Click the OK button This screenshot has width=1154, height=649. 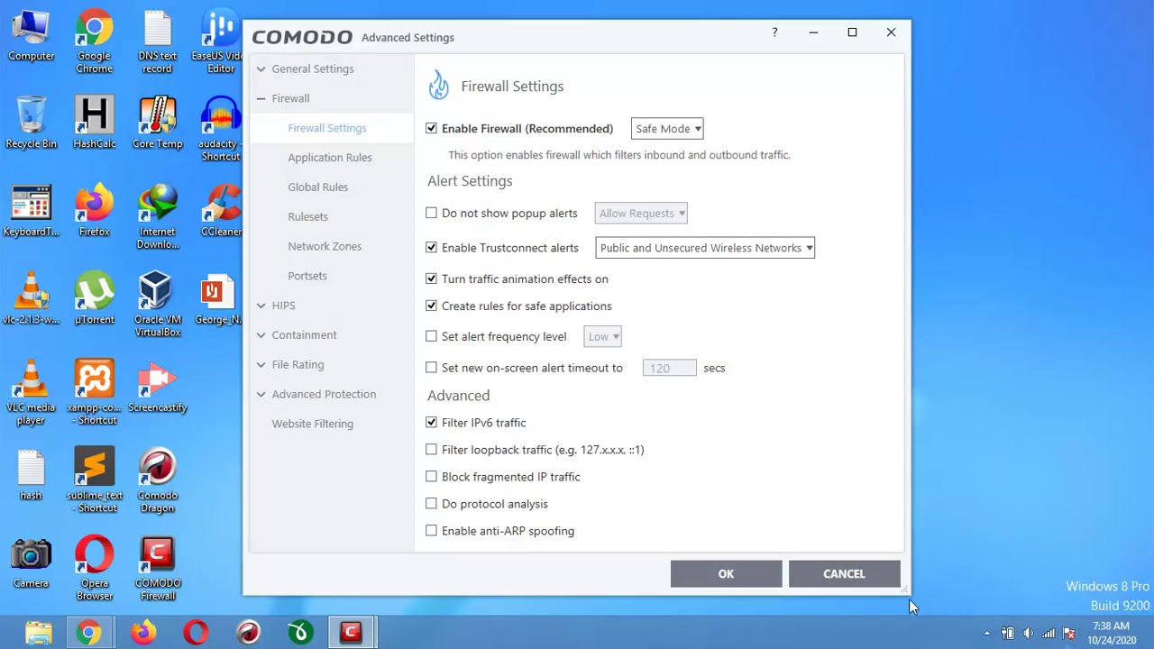[x=726, y=574]
